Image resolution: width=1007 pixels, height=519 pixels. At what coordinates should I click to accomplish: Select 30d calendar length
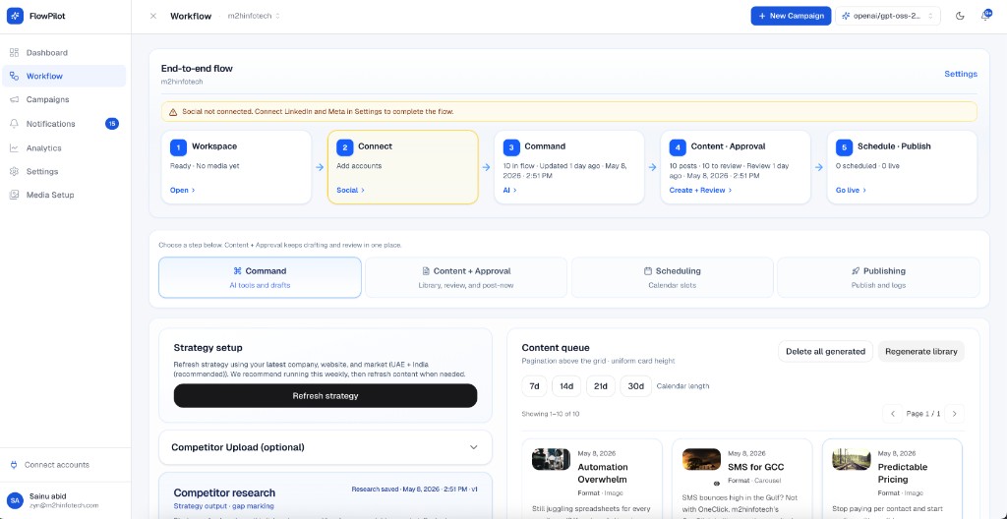click(x=636, y=386)
